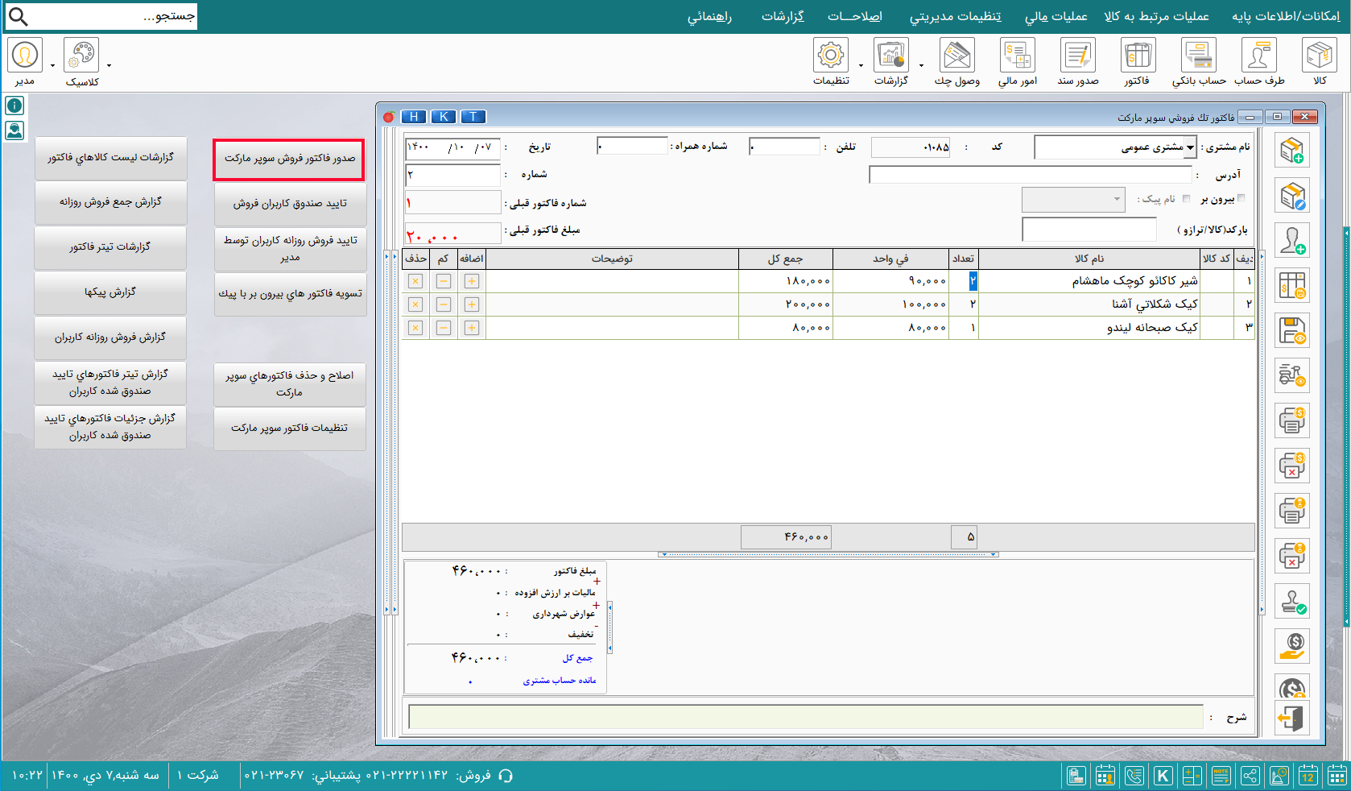Click the گزارش جمع فروش روزانه button
Image resolution: width=1351 pixels, height=791 pixels.
tap(110, 202)
